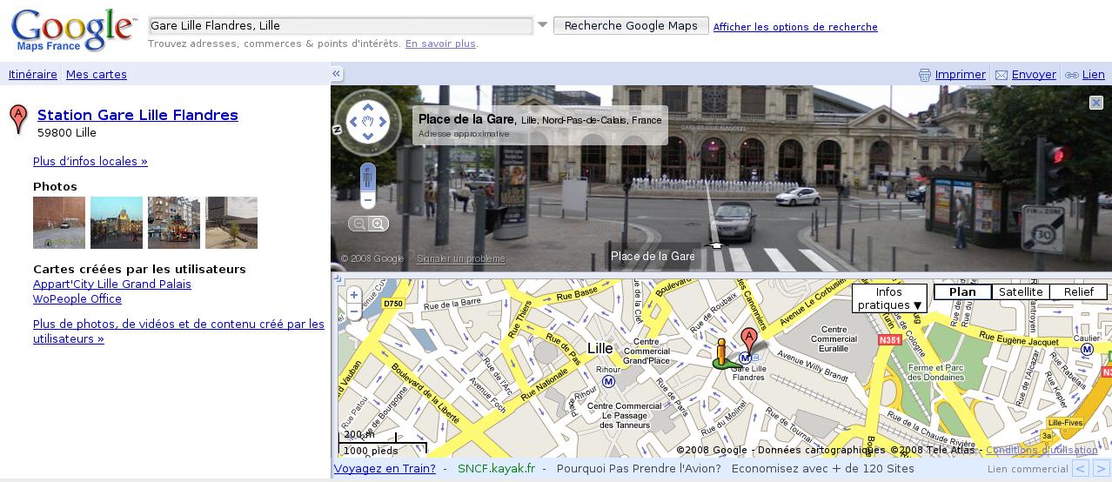The height and width of the screenshot is (482, 1112).
Task: Collapse the left panel with double-arrow button
Action: pos(336,74)
